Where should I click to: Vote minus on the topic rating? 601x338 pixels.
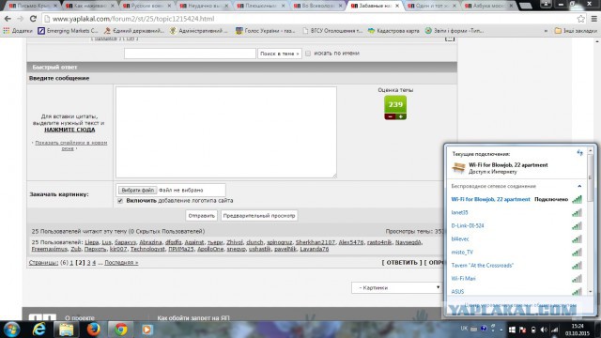tap(391, 116)
